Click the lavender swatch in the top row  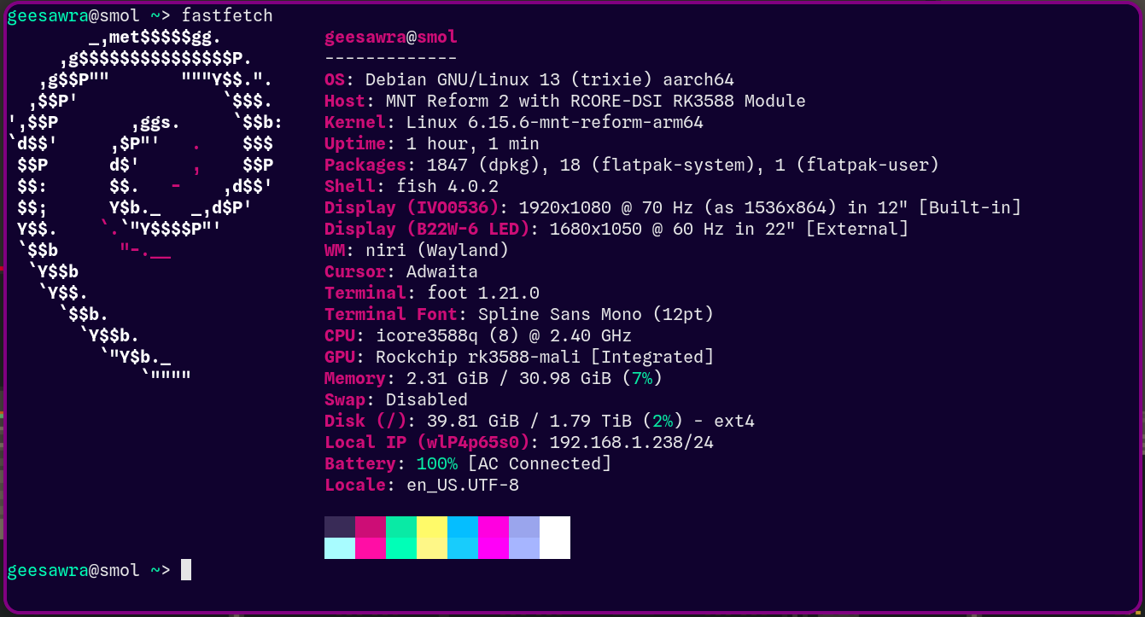(x=524, y=527)
